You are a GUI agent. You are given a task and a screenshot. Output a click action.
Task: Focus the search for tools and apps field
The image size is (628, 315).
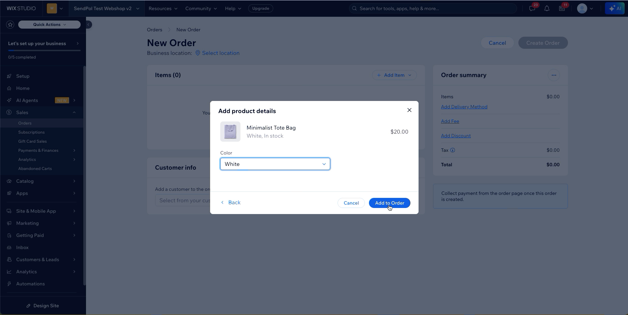click(x=433, y=8)
